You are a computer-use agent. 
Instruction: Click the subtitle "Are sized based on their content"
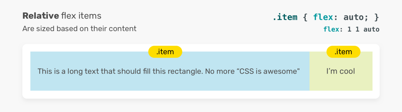[x=79, y=29]
